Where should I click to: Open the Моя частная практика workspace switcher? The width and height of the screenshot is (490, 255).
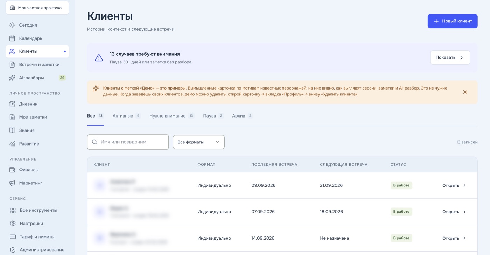pos(37,8)
